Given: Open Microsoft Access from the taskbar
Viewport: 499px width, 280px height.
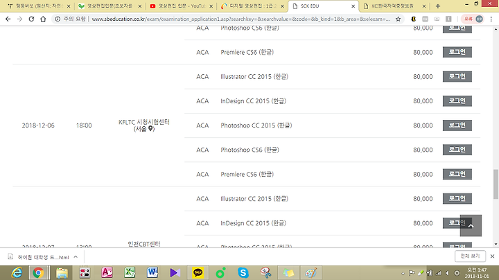Looking at the screenshot, I should pyautogui.click(x=107, y=272).
